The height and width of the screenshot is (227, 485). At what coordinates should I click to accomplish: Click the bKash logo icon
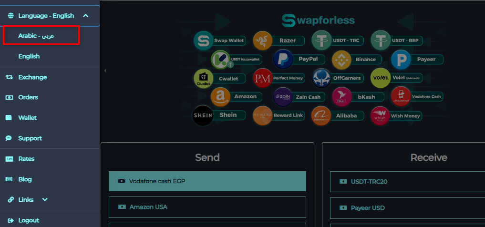pos(341,97)
